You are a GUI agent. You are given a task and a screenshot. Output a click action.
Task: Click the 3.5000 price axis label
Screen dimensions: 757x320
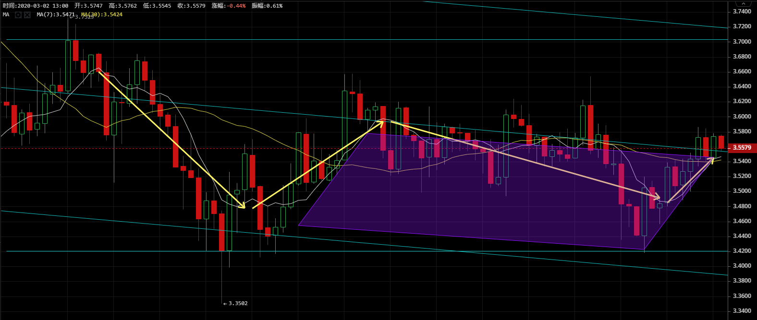(x=742, y=191)
